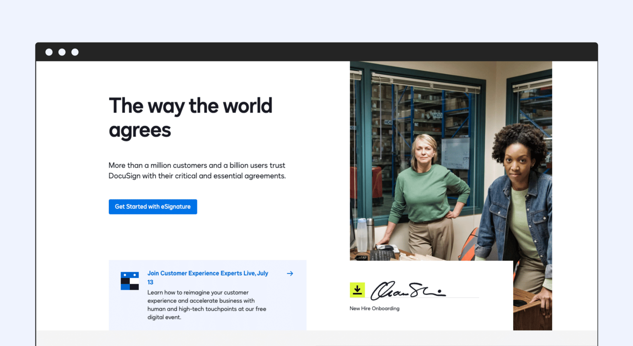Open the Join Customer Experience Experts Live link
The height and width of the screenshot is (346, 633).
click(x=208, y=273)
